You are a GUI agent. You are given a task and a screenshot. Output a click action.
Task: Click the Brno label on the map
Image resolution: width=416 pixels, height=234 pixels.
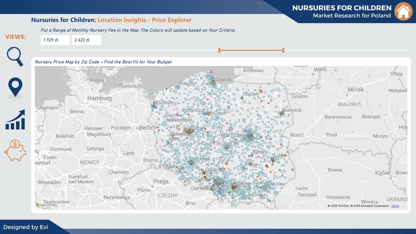tap(190, 203)
